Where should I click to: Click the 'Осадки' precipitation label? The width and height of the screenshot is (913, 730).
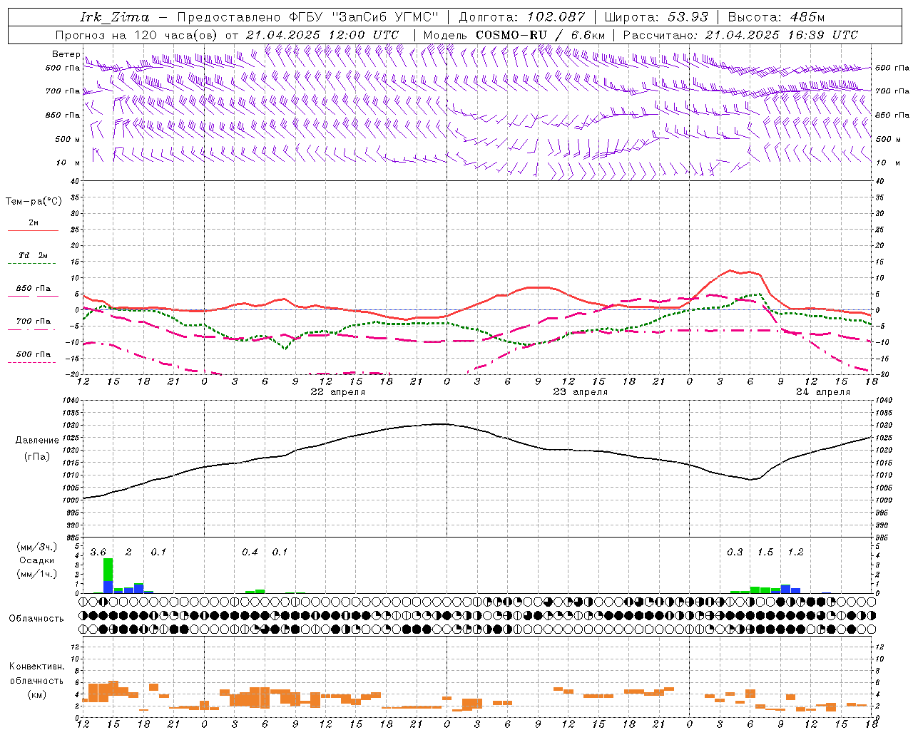36,560
